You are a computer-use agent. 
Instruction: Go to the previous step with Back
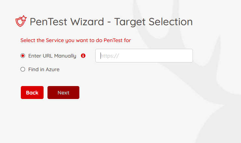[32, 93]
